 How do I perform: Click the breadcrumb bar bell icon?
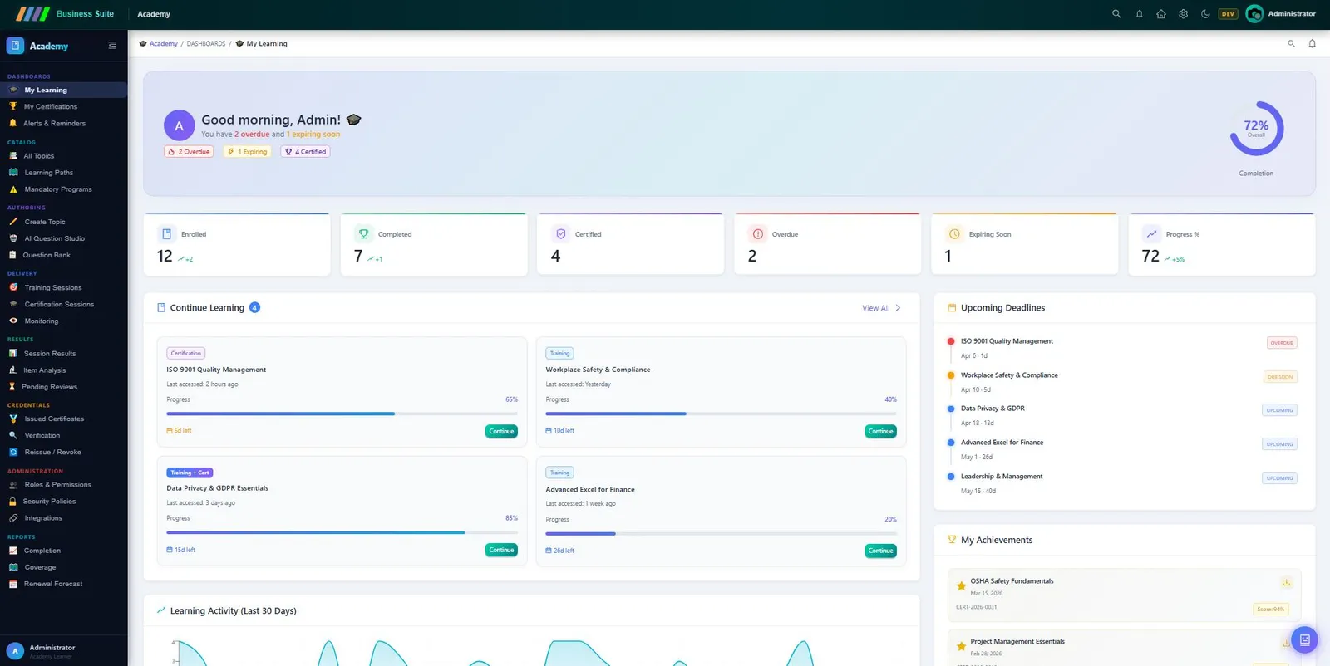[1312, 44]
